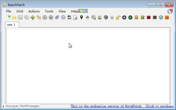Click the new grid document icon
Screen dimensions: 176x110
coord(8,17)
